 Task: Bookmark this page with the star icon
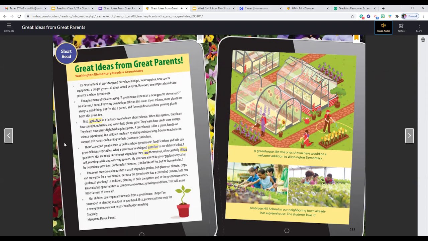tap(352, 16)
